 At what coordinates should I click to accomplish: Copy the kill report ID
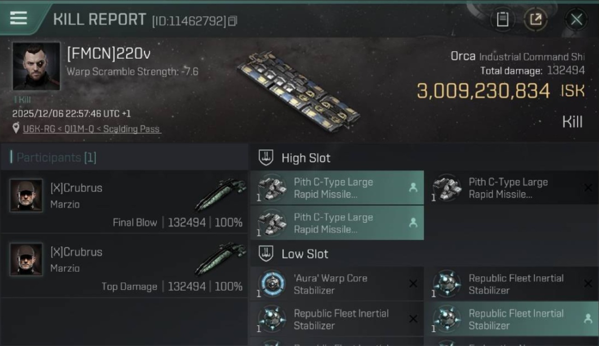233,21
